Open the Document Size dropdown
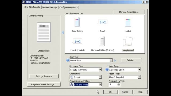This screenshot has height=96, width=171. (x=100, y=70)
